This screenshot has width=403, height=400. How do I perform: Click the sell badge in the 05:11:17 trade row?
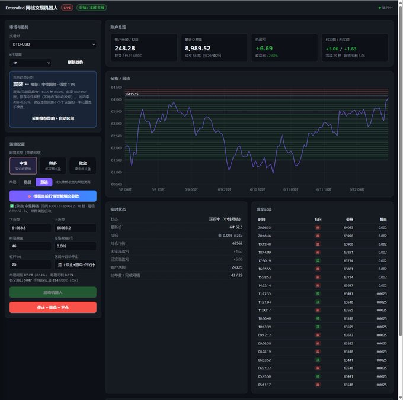pos(318,385)
